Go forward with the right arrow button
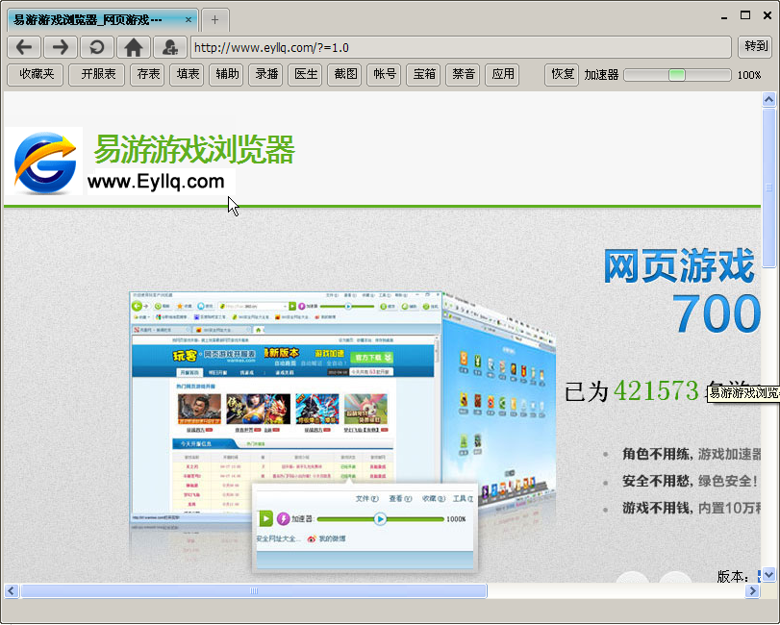 tap(61, 48)
